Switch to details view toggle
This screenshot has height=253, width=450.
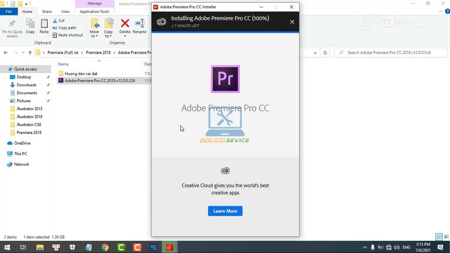coord(439,237)
